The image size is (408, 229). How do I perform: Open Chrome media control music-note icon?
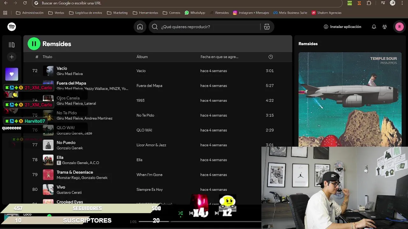tap(383, 3)
